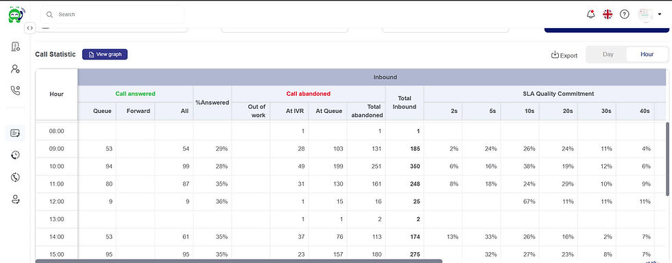Click the View graph button
The width and height of the screenshot is (672, 263).
coord(105,54)
